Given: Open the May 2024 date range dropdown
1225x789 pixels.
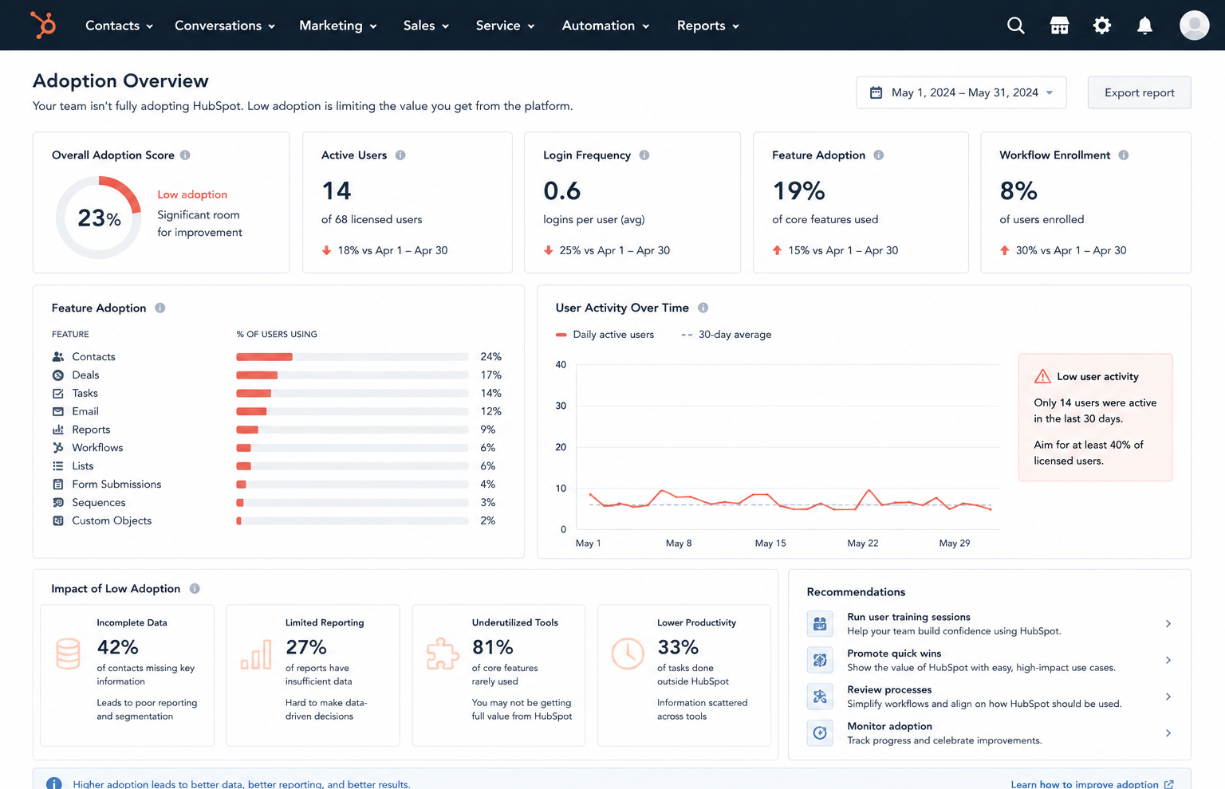Looking at the screenshot, I should tap(961, 92).
